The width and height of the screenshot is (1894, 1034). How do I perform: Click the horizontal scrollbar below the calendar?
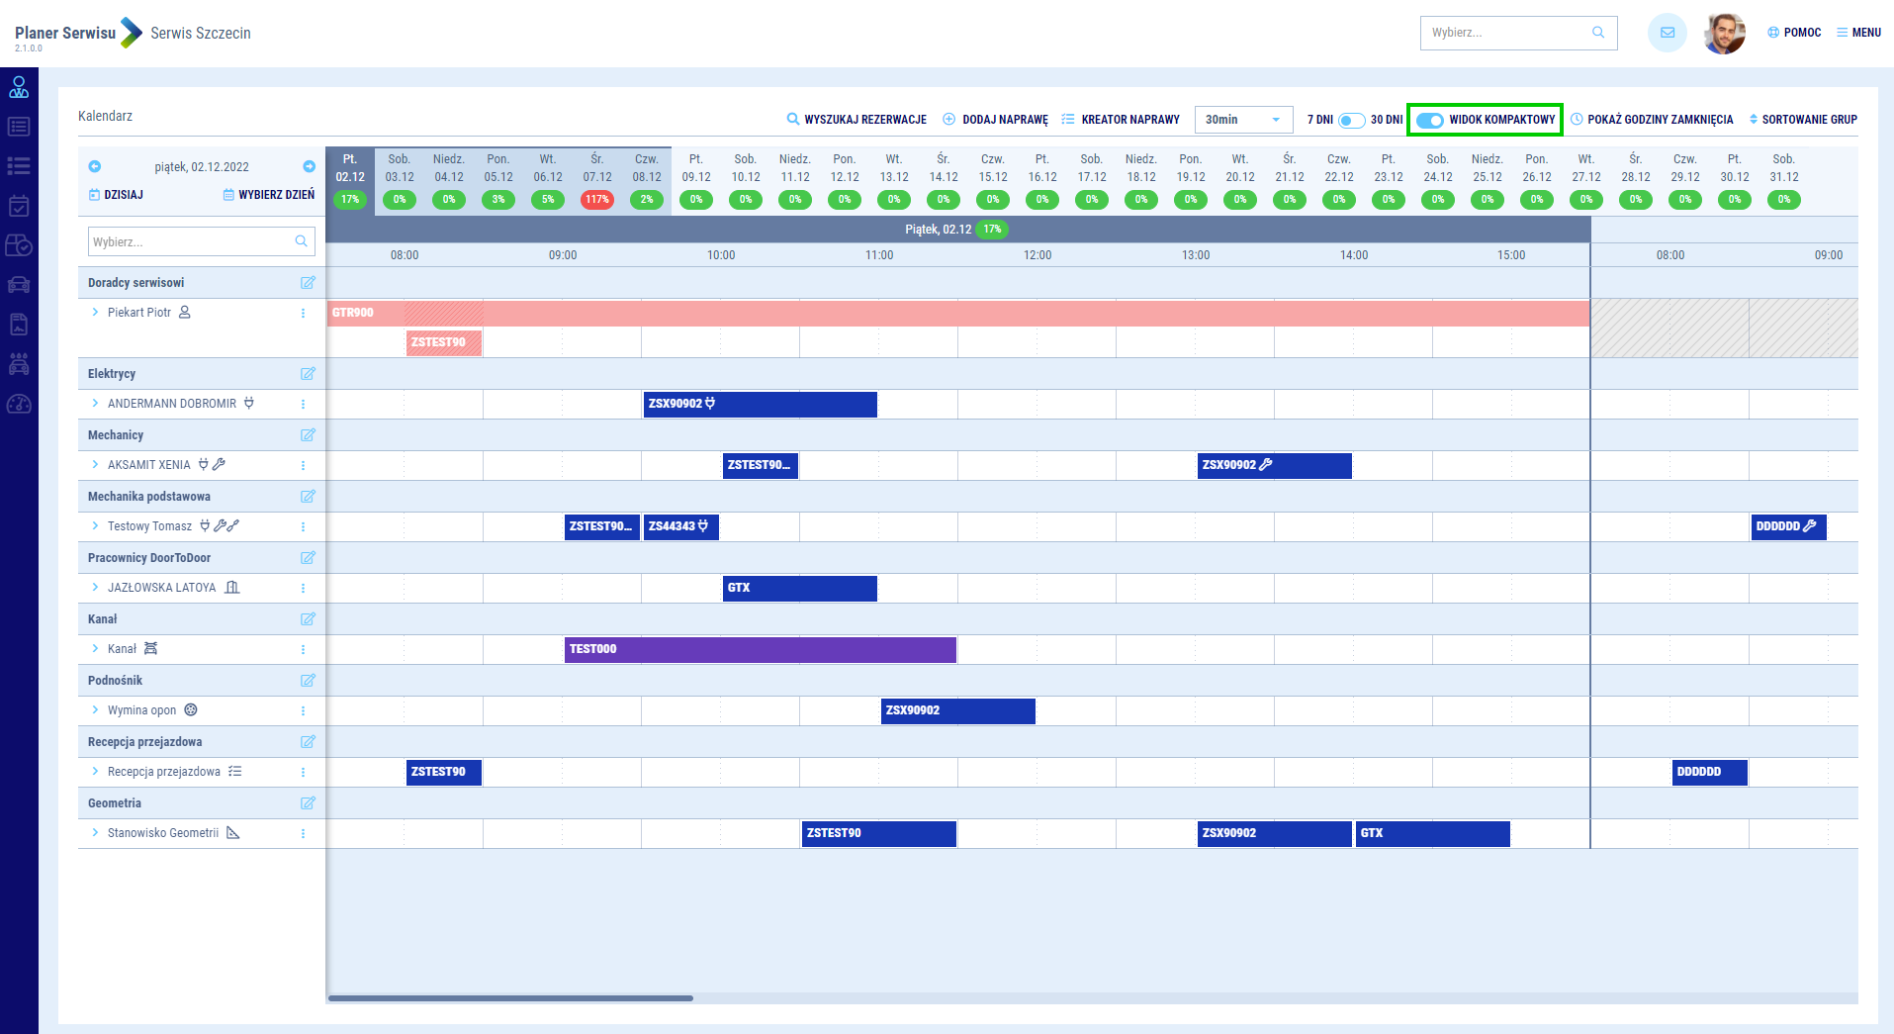[510, 998]
